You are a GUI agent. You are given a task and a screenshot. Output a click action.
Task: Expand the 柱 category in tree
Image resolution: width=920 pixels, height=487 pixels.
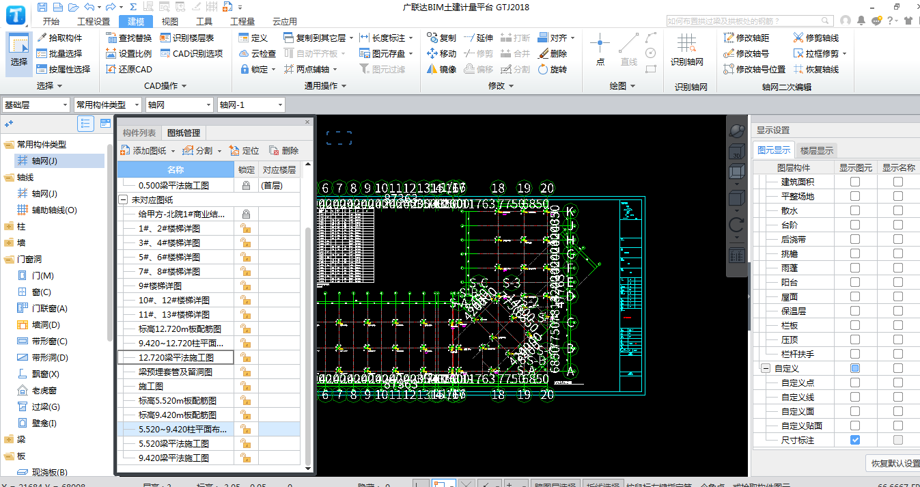tap(8, 226)
